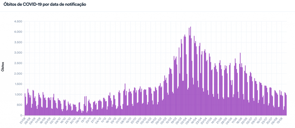This screenshot has height=128, width=295.
Task: Click the 25/12 x-axis date label
Action: tap(114, 119)
